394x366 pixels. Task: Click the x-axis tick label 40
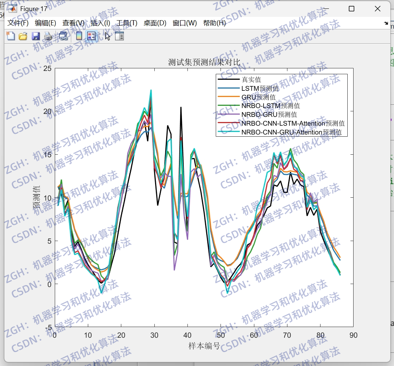[187, 335]
